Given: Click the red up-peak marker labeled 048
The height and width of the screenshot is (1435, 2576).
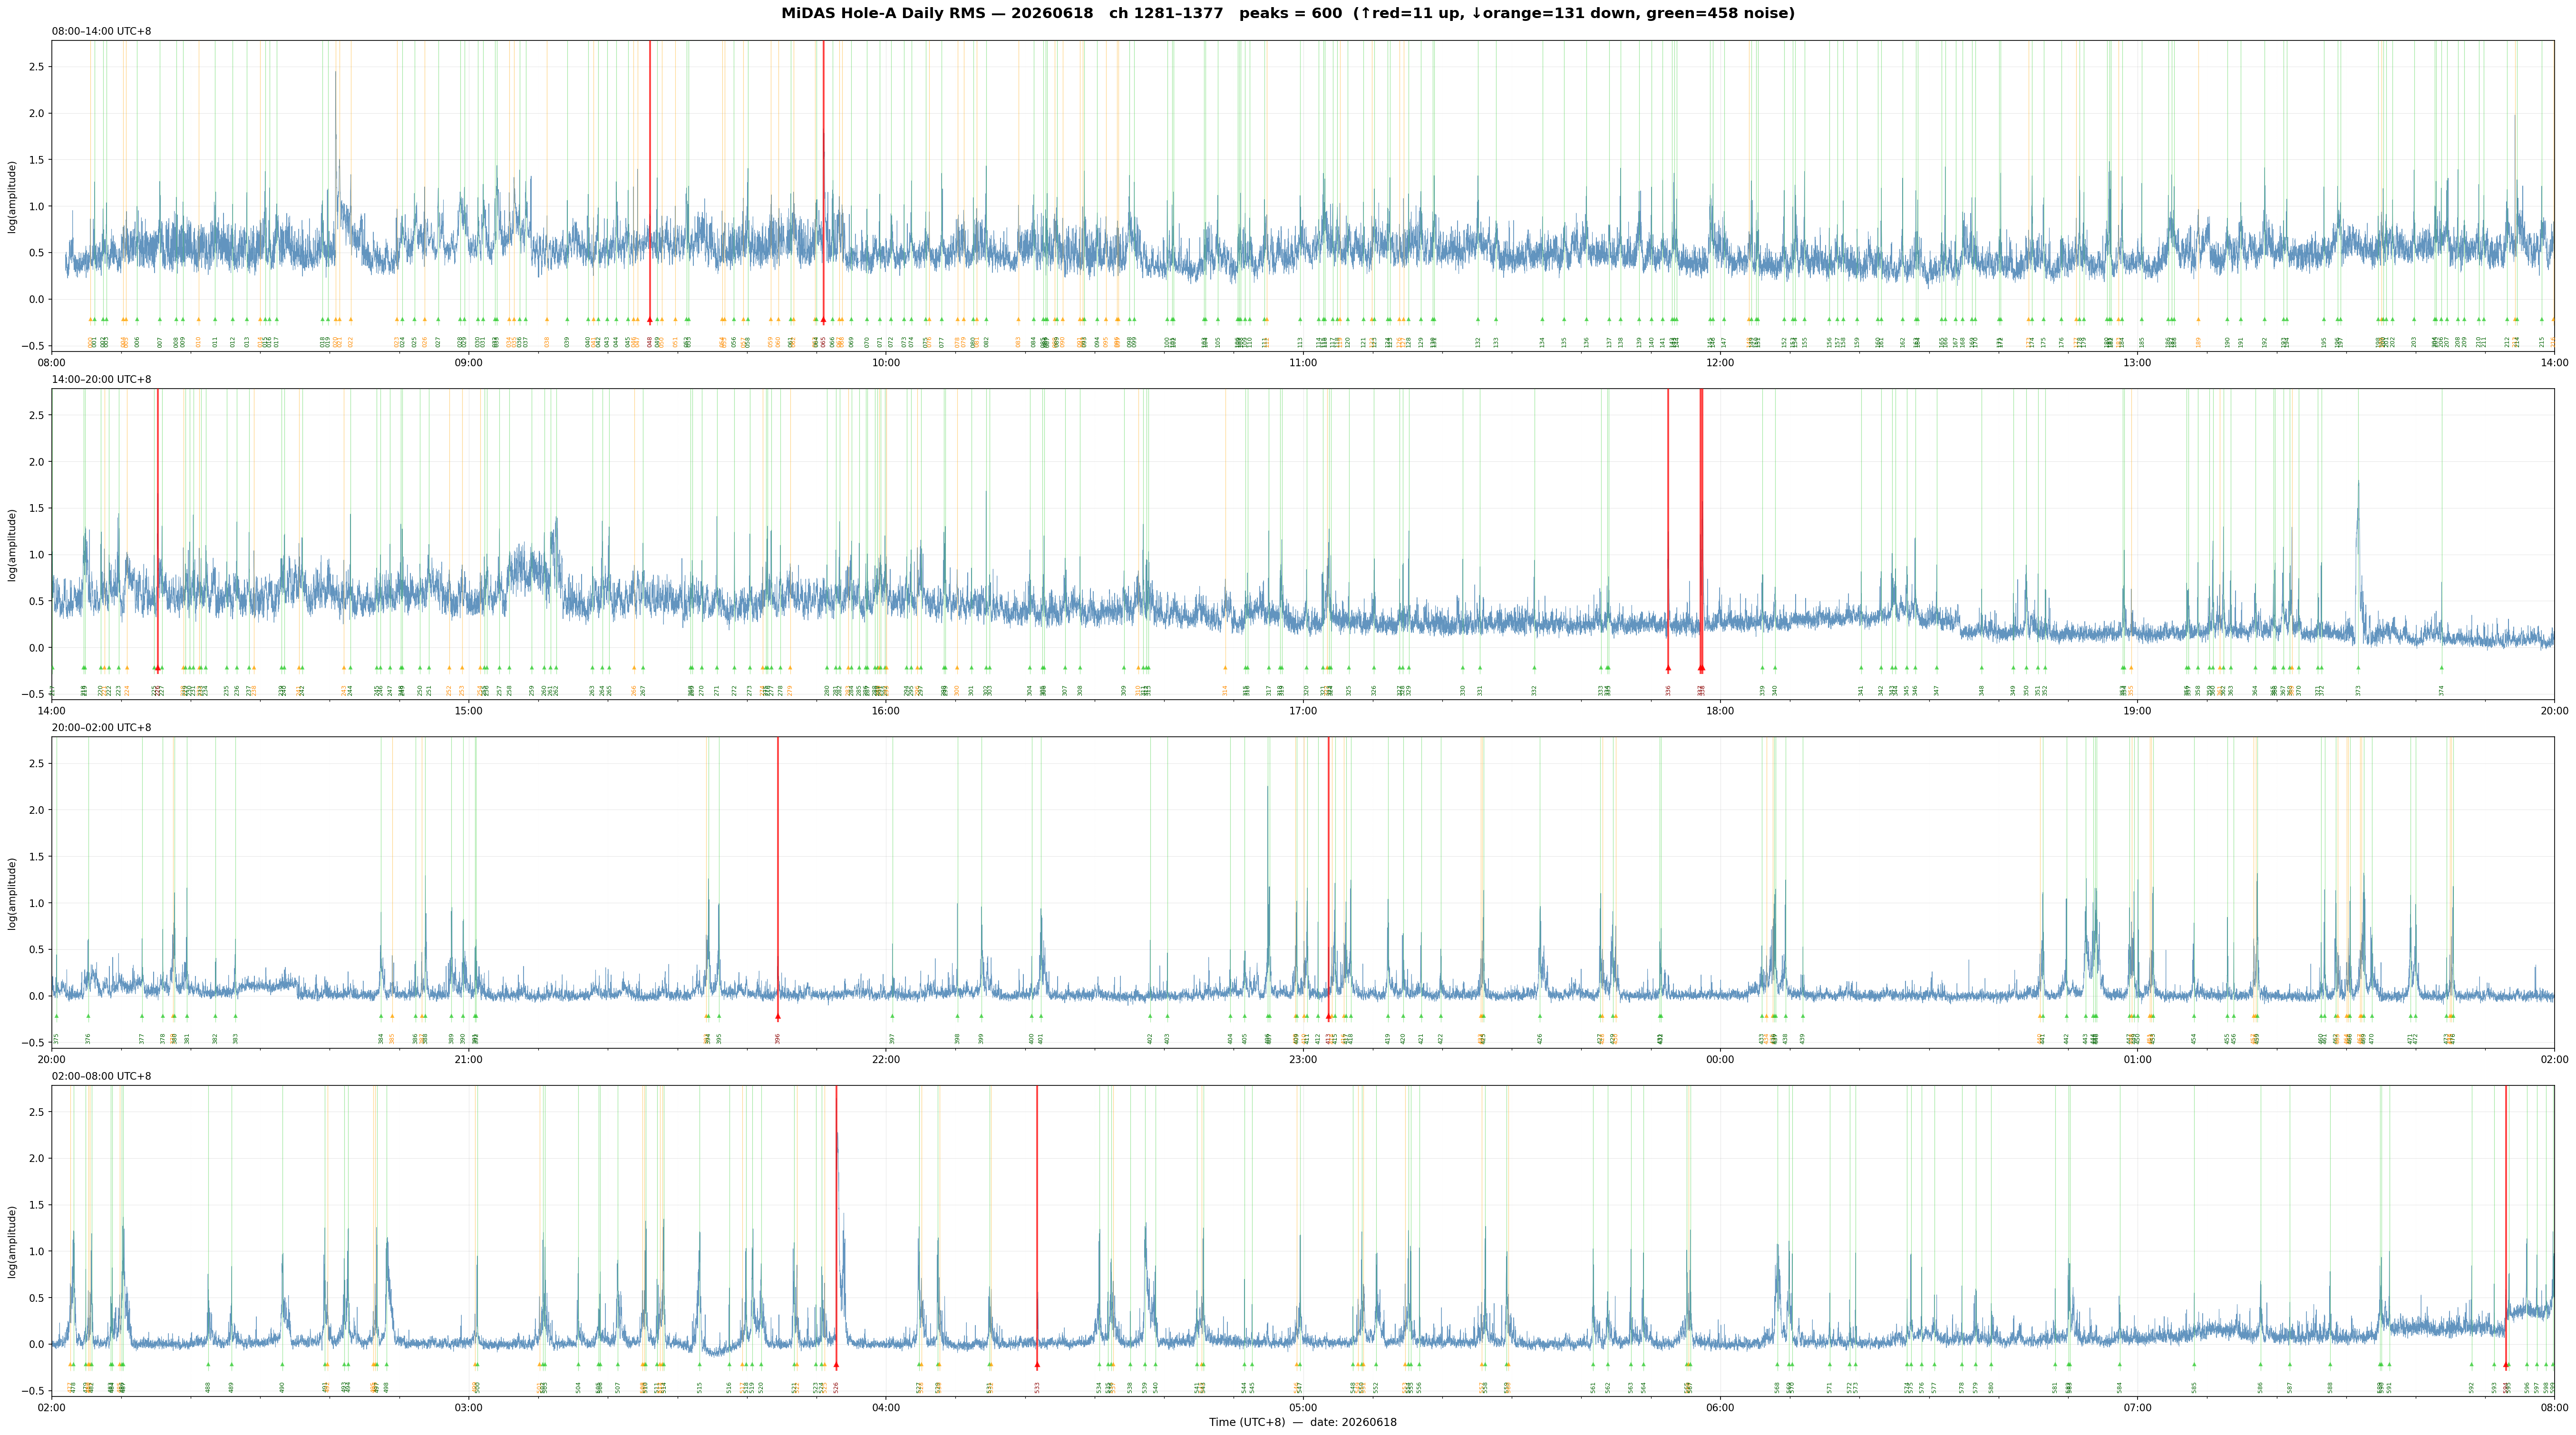Looking at the screenshot, I should pyautogui.click(x=650, y=320).
